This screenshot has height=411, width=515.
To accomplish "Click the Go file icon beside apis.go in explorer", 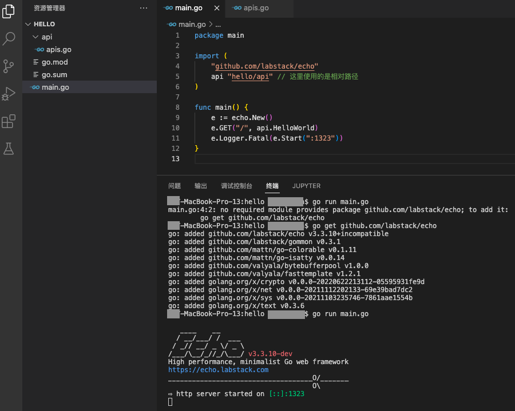I will (x=40, y=50).
